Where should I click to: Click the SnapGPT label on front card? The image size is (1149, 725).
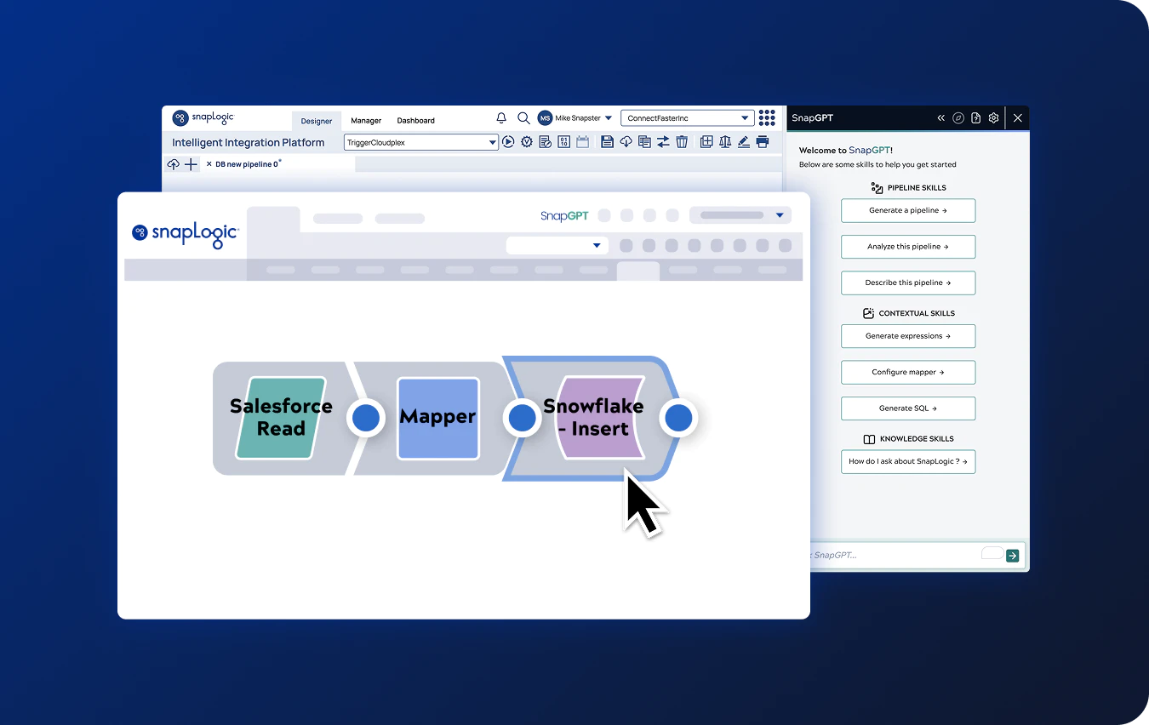tap(564, 216)
